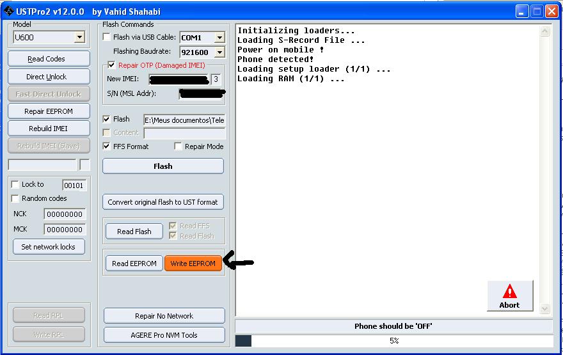Click the Repair No Network button
Viewport: 563px width, 355px height.
164,316
